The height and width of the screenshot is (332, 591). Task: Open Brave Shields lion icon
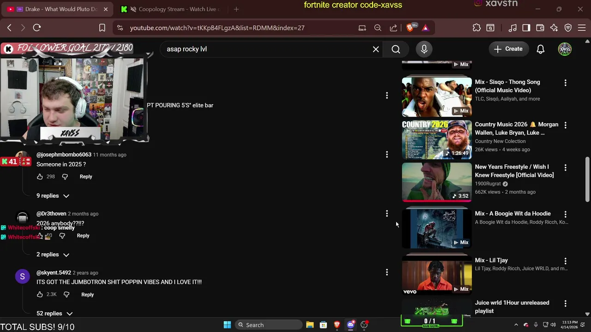click(x=410, y=28)
